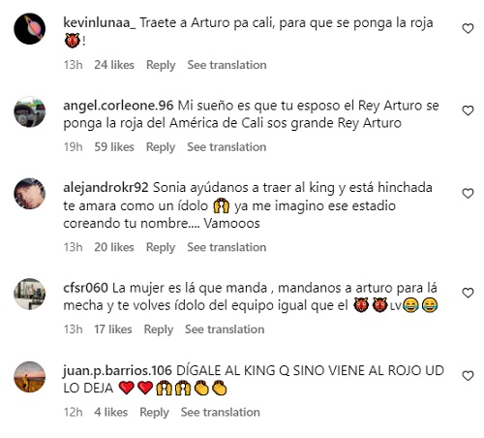Tap heart icon on alejandrokr92's comment
This screenshot has height=438, width=484.
pos(468,194)
